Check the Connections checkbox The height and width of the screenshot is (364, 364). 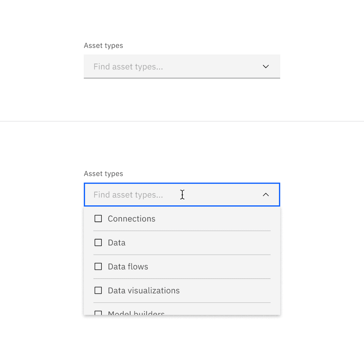(x=98, y=218)
